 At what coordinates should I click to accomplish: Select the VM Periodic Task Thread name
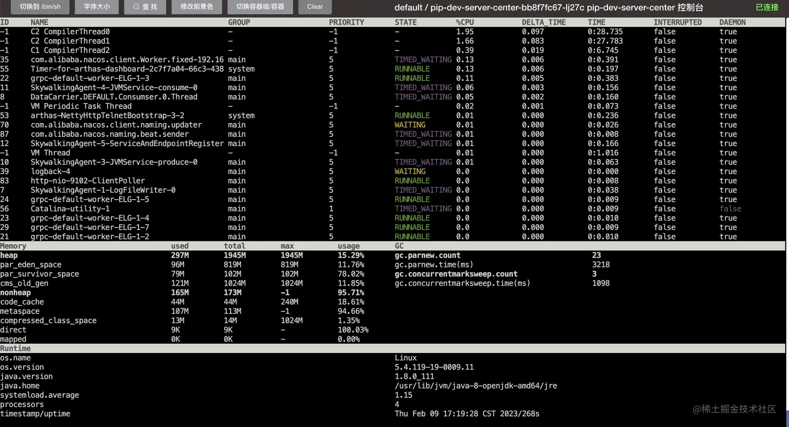click(x=81, y=106)
